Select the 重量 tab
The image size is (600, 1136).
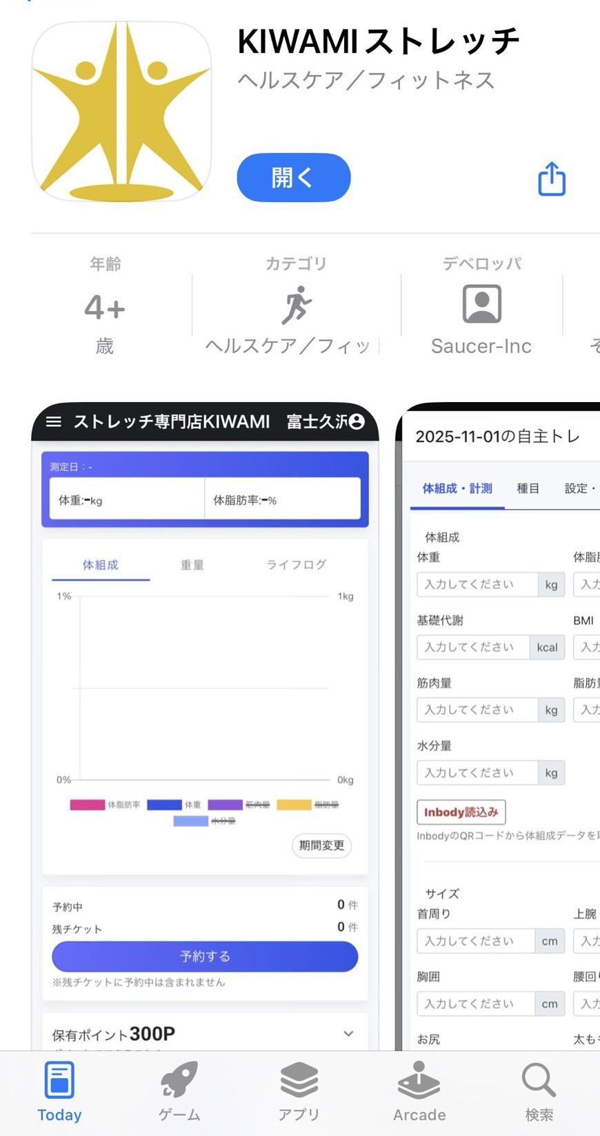click(192, 565)
